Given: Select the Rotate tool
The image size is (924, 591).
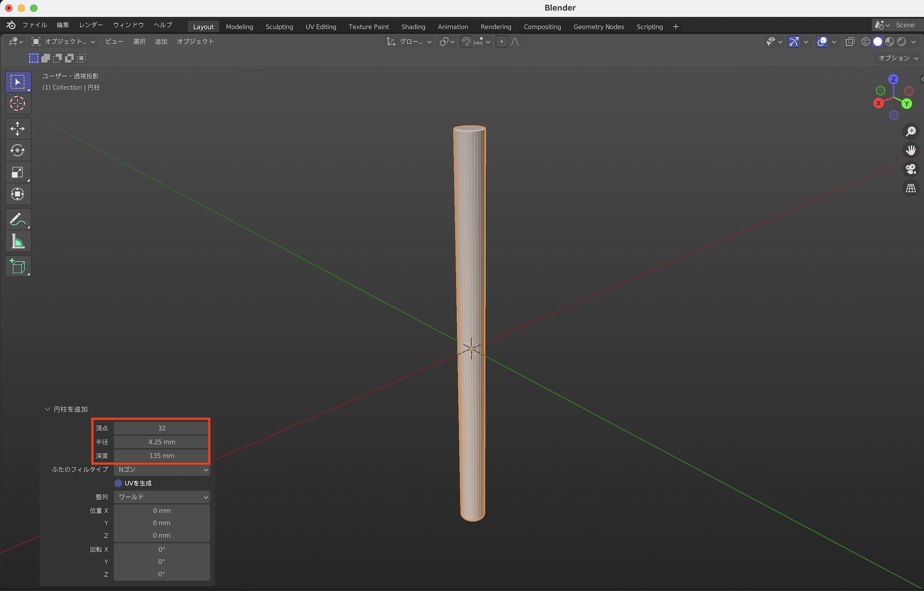Looking at the screenshot, I should [18, 151].
